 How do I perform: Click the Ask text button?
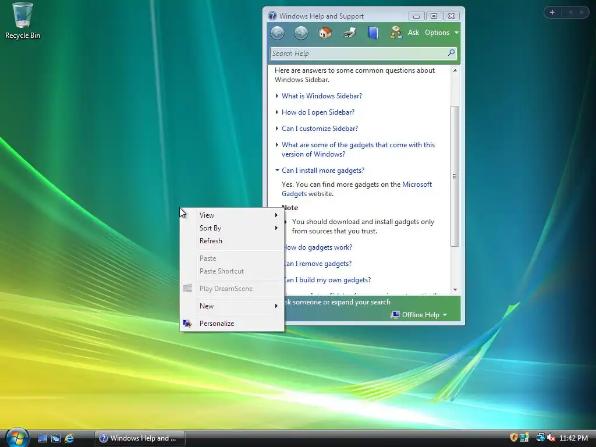tap(414, 33)
